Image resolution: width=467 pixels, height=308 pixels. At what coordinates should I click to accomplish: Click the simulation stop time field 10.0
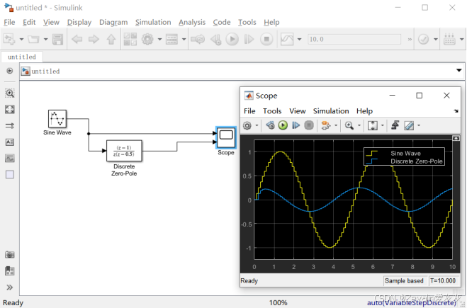point(354,39)
